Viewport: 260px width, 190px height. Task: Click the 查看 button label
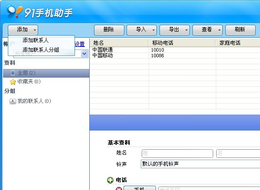click(207, 29)
